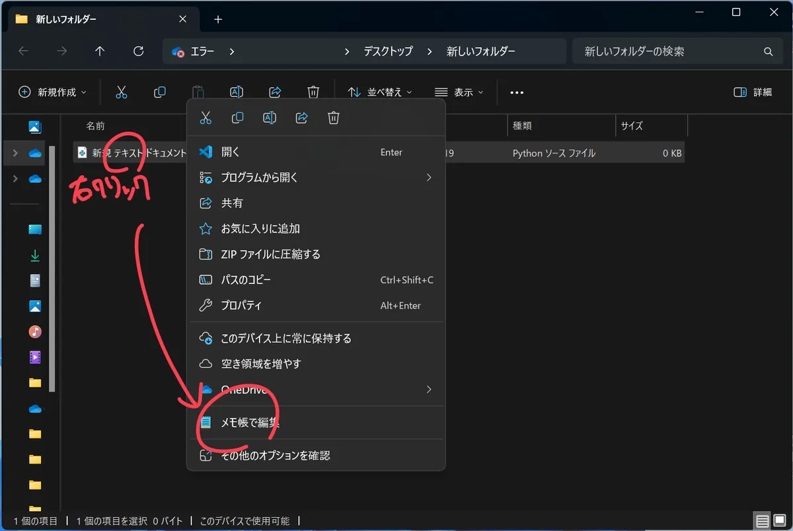
Task: Click the 新しいフォルダーの検索 search box
Action: coord(667,51)
